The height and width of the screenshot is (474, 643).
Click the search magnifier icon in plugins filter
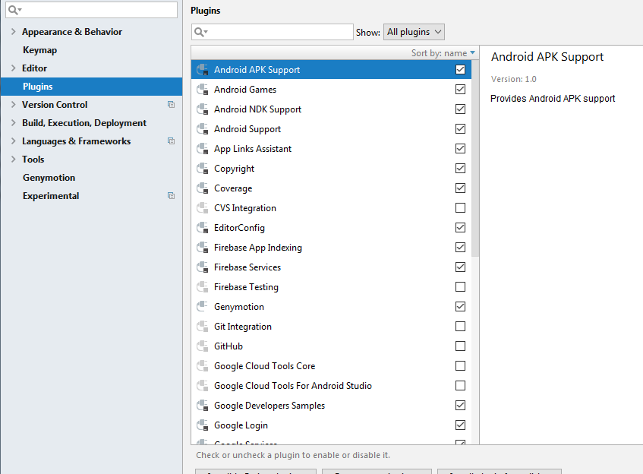click(x=200, y=32)
